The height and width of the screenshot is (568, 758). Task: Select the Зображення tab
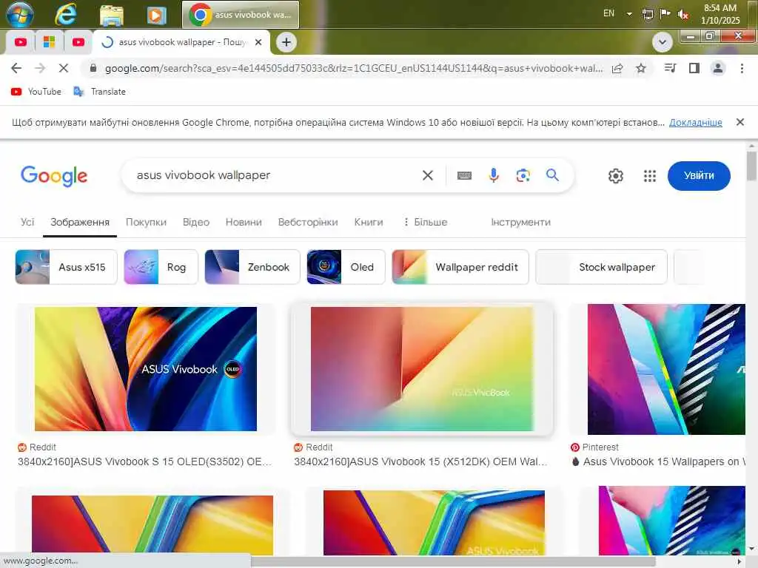(x=80, y=222)
